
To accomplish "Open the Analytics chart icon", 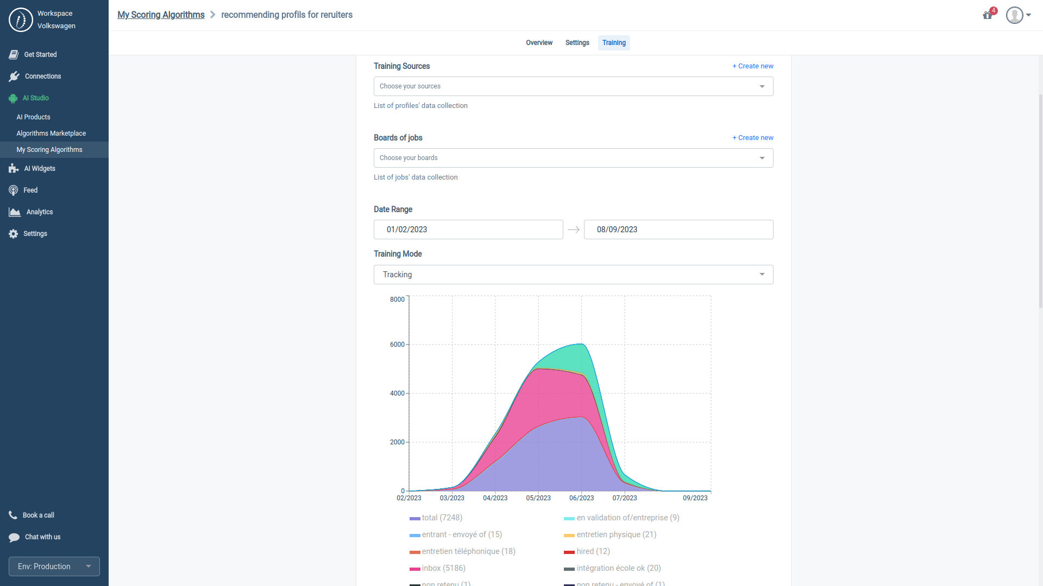I will (13, 212).
